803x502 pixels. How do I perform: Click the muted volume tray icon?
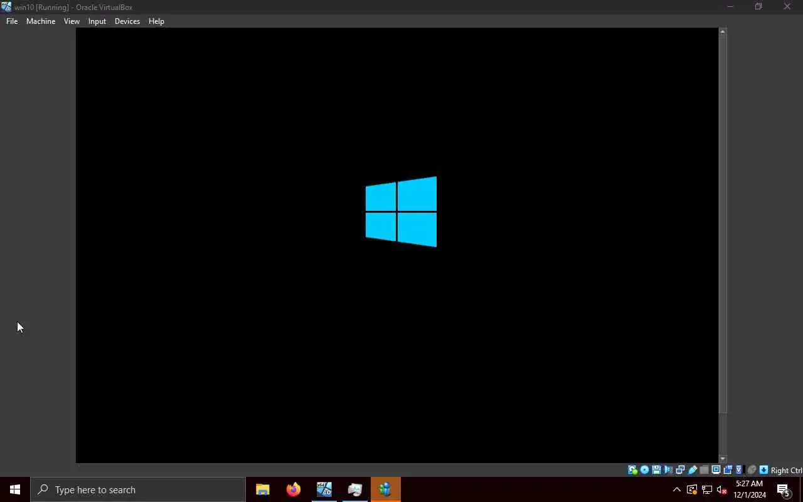(722, 489)
